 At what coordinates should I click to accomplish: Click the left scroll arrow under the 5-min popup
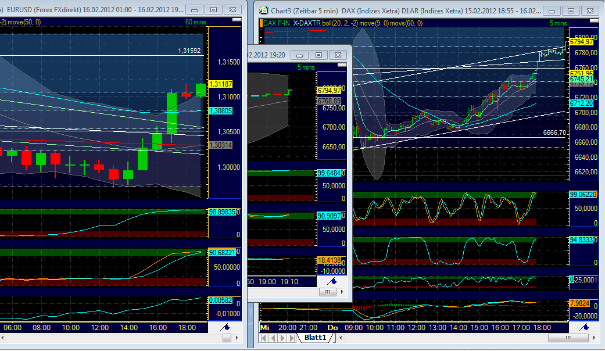point(341,338)
